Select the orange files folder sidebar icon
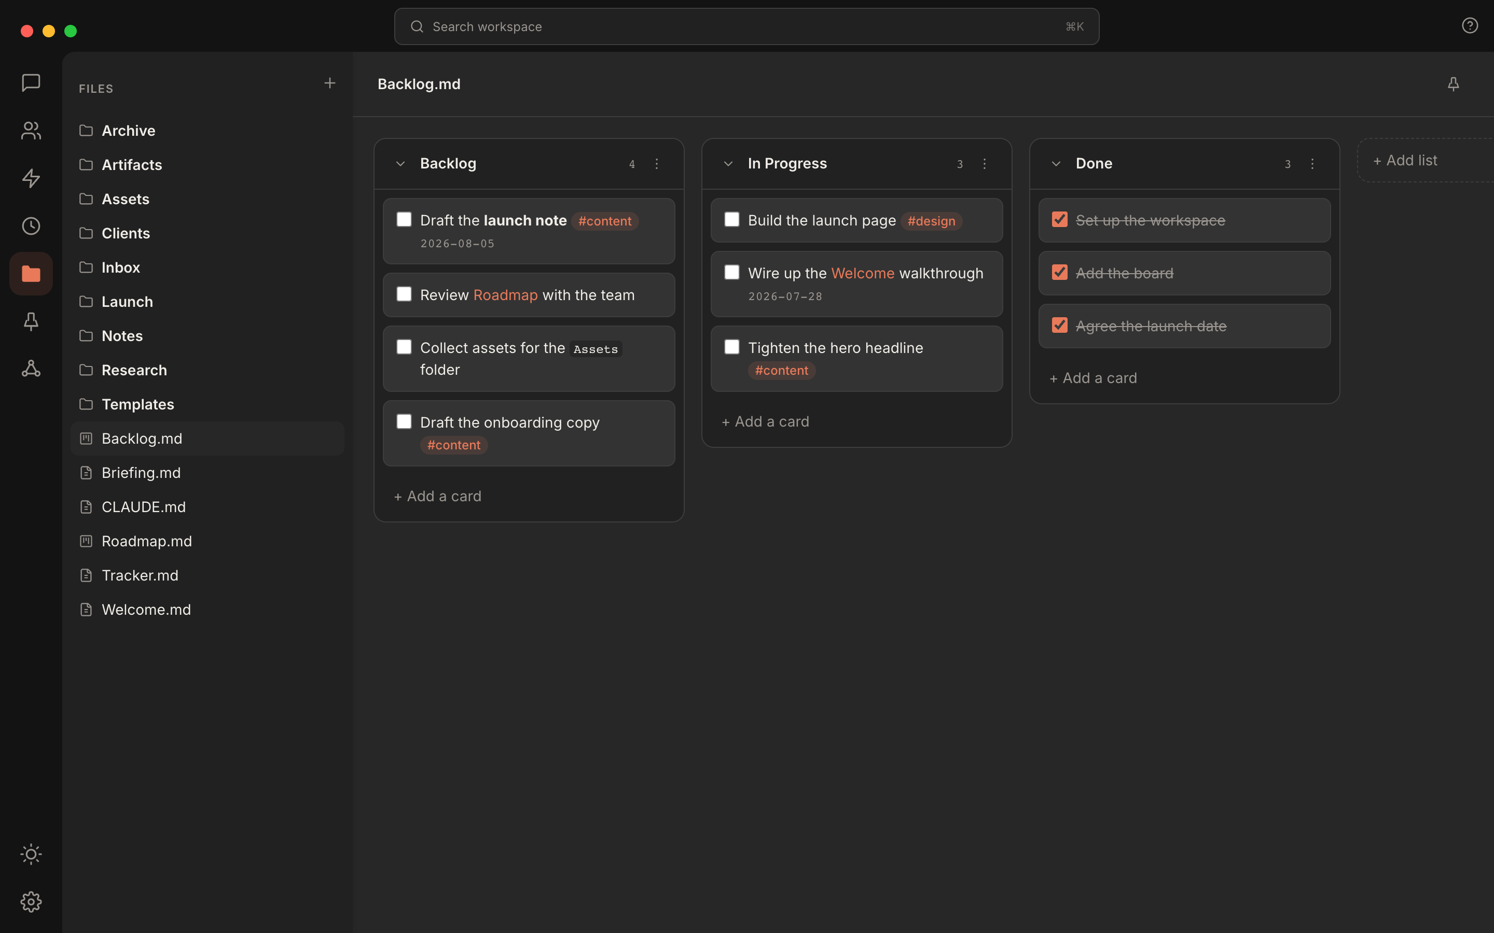The width and height of the screenshot is (1494, 933). click(x=31, y=273)
